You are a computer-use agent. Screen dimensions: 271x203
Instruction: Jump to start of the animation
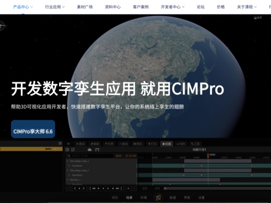(x=94, y=188)
